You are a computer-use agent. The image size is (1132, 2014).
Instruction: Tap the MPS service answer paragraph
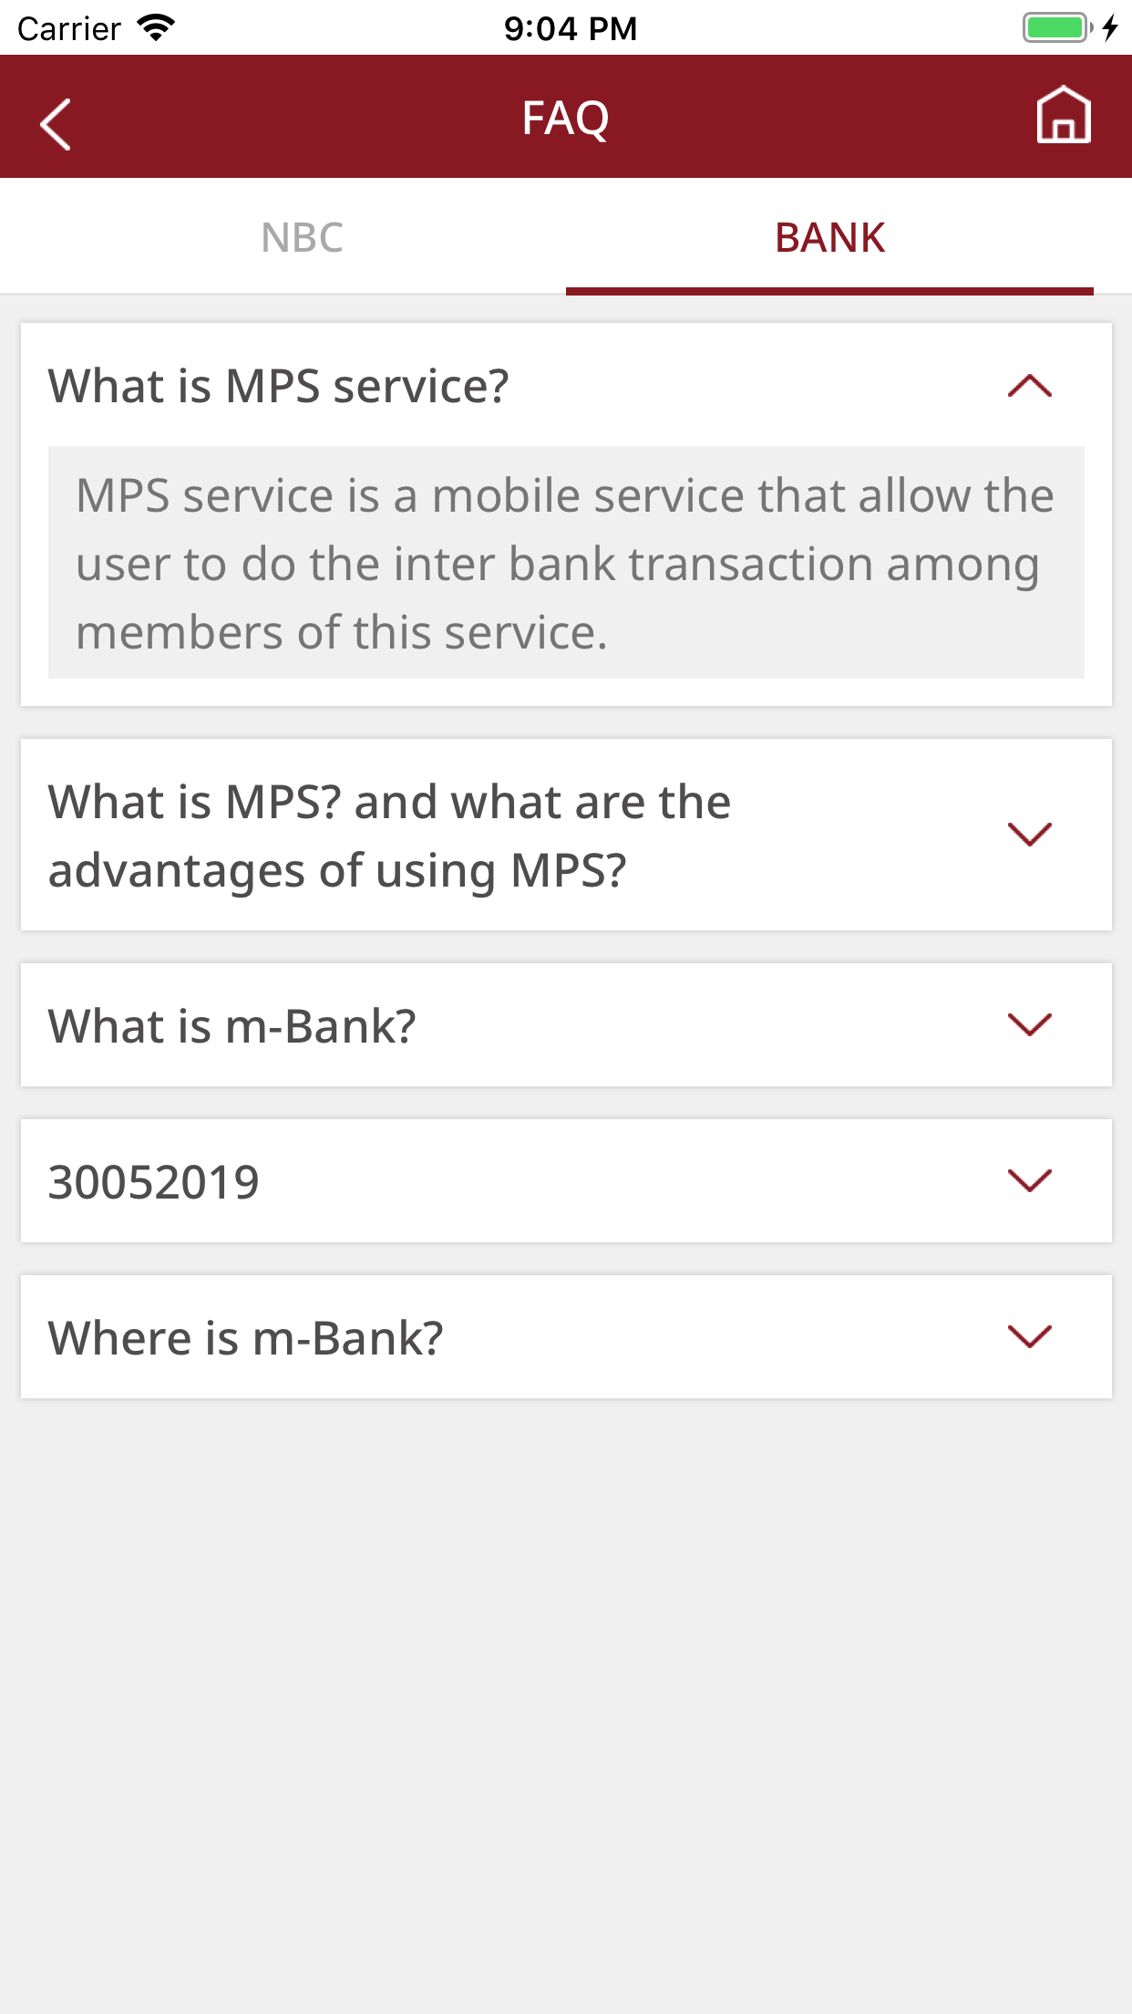coord(565,563)
